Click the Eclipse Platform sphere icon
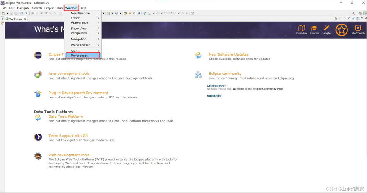 [x=38, y=56]
